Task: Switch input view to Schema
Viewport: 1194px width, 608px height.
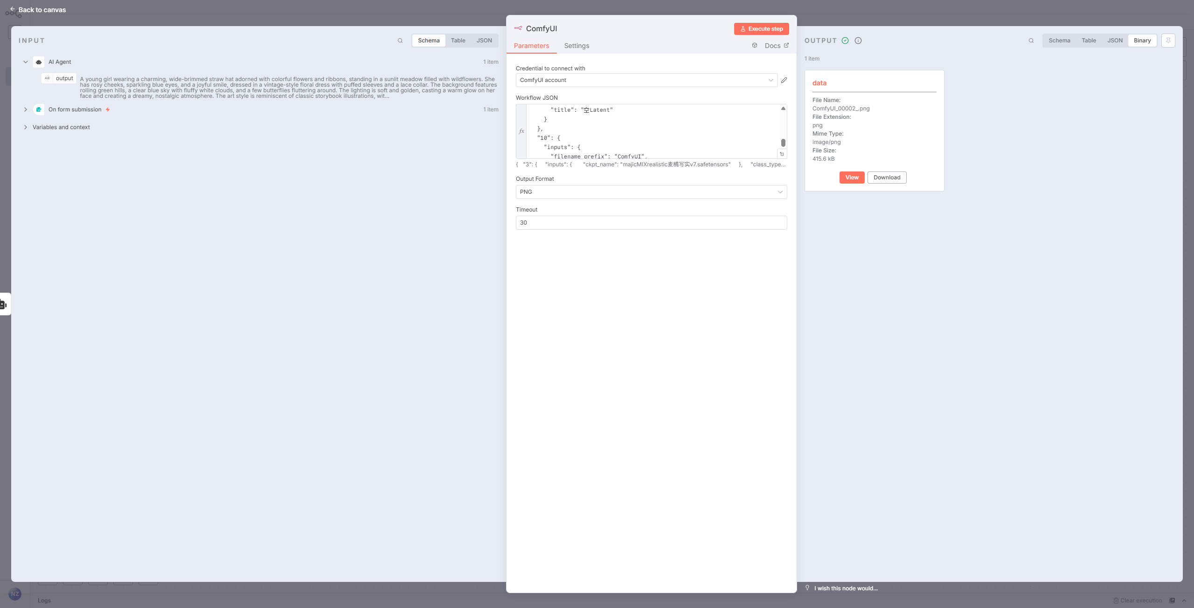Action: coord(429,41)
